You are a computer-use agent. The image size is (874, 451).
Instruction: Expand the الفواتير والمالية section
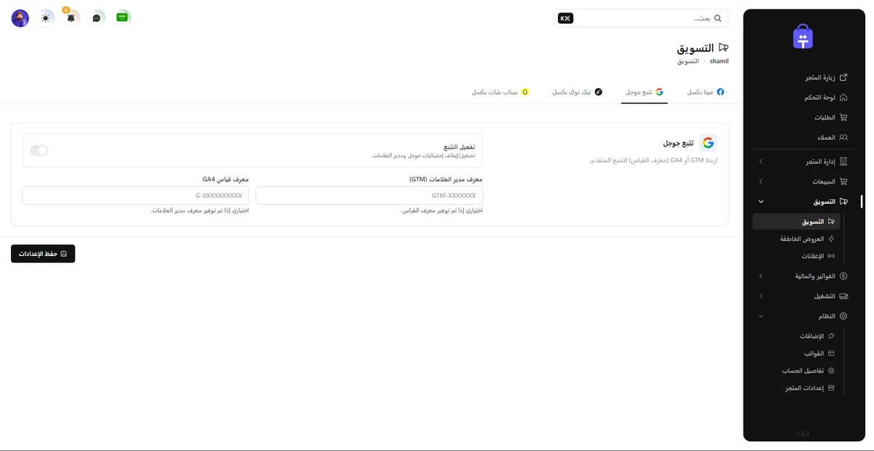(x=804, y=276)
